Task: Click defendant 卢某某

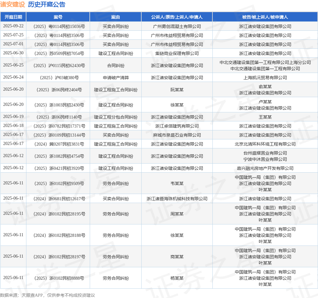Action: point(265,102)
